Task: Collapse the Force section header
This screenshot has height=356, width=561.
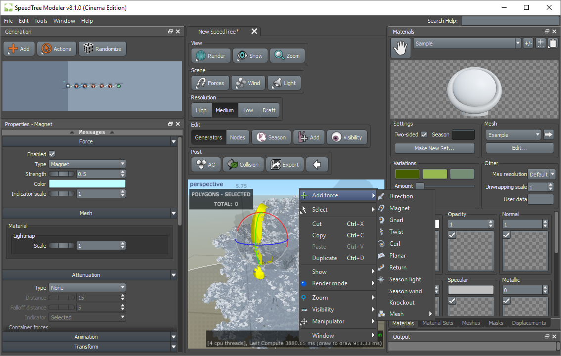Action: (90, 141)
